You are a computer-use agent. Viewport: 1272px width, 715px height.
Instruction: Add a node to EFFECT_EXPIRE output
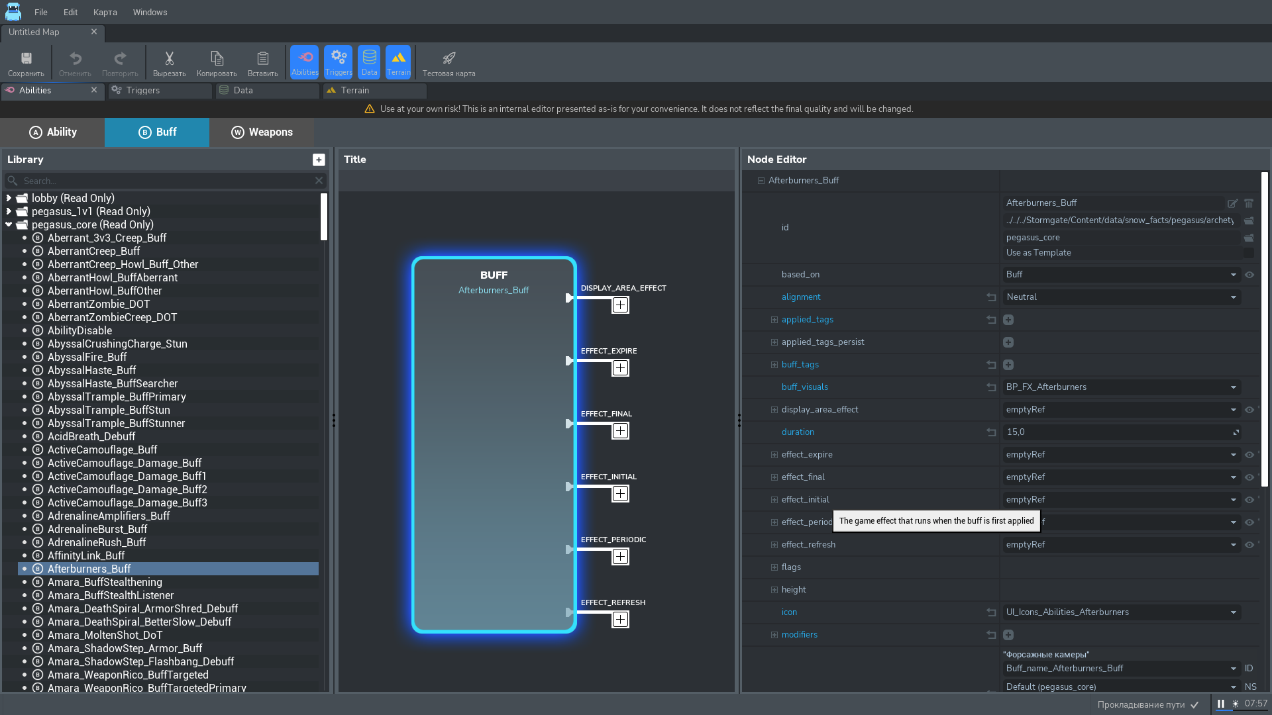[x=620, y=368]
